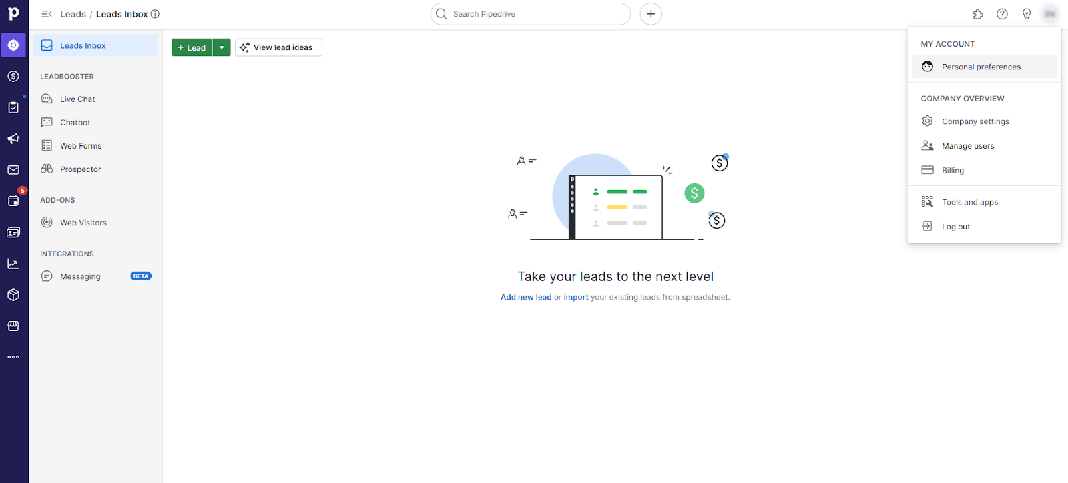
Task: Expand the Lead button dropdown arrow
Action: click(222, 47)
